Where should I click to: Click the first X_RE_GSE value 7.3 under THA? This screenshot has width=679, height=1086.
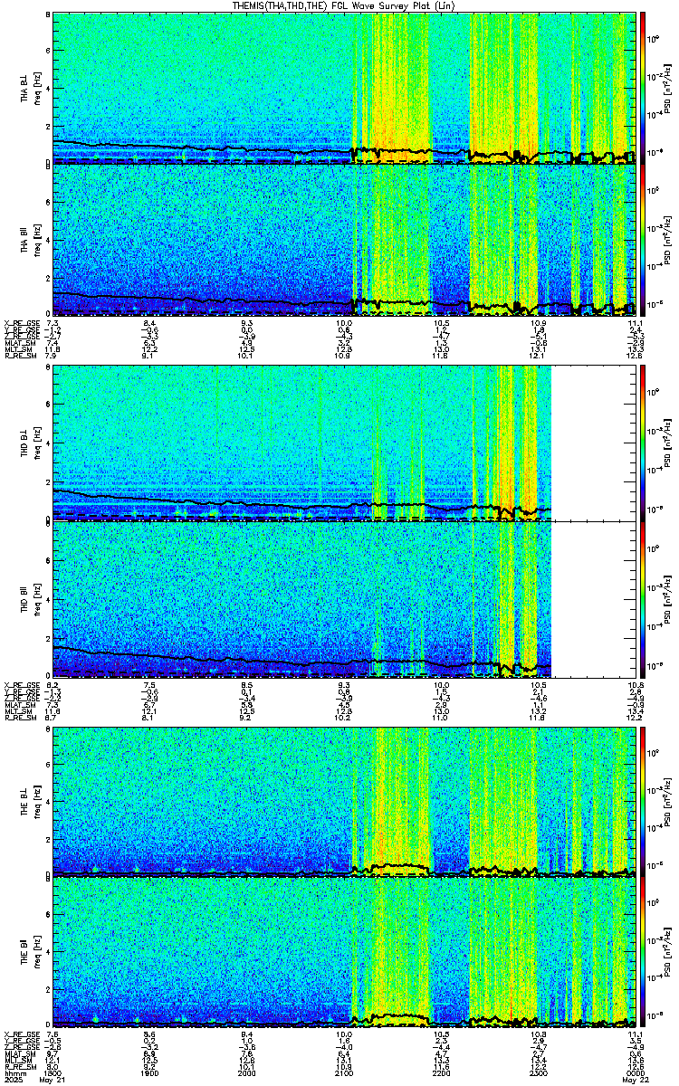click(53, 323)
